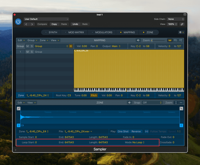Viewport: 200px width, 165px height.
Task: Open the Output Main dropdown
Action: [x=116, y=46]
